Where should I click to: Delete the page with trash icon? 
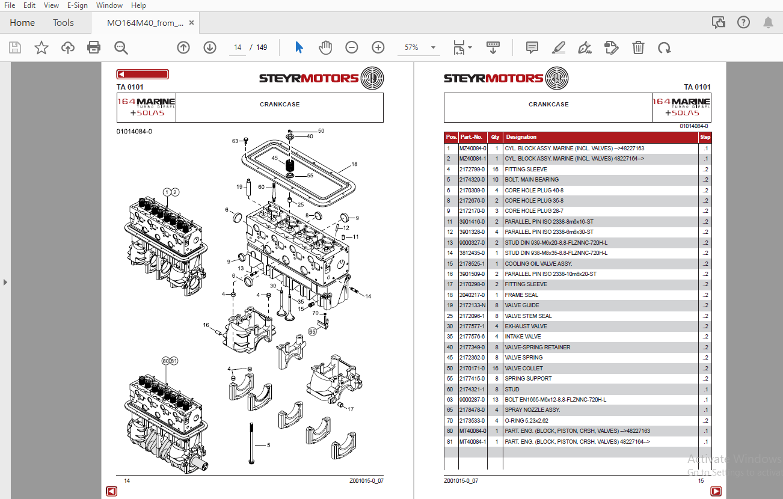tap(639, 47)
